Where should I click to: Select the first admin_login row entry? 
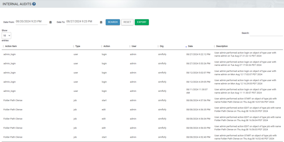(x=10, y=54)
